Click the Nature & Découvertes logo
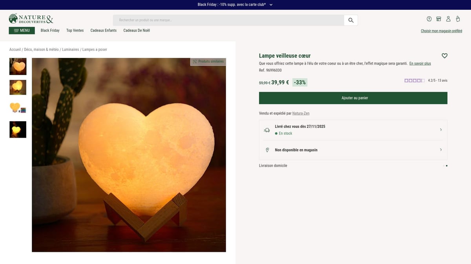This screenshot has width=471, height=264. tap(31, 18)
